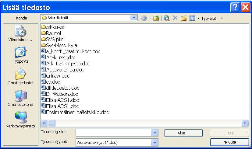Click the Word-asiakirjat (*.doc) type field
The height and width of the screenshot is (149, 252).
[113, 142]
